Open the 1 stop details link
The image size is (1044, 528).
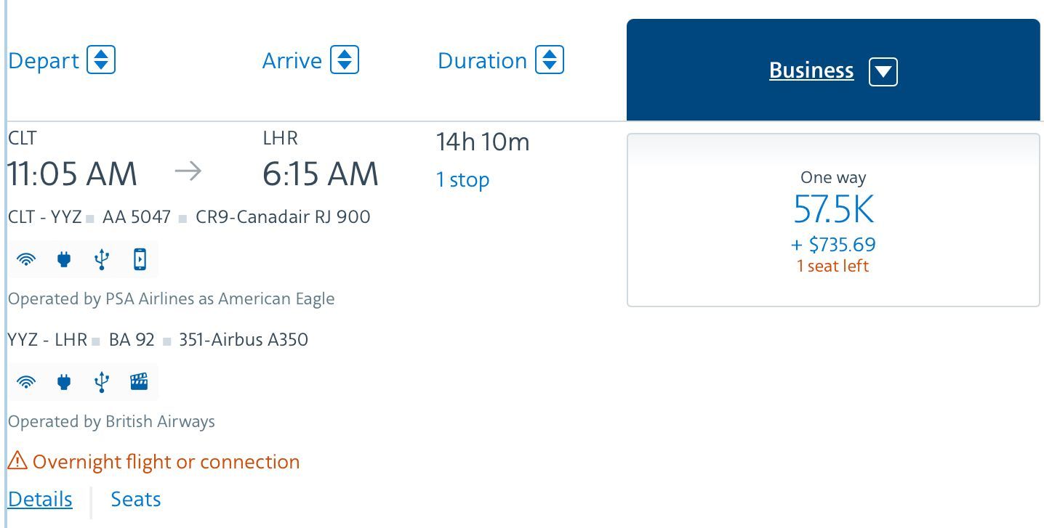[x=462, y=179]
